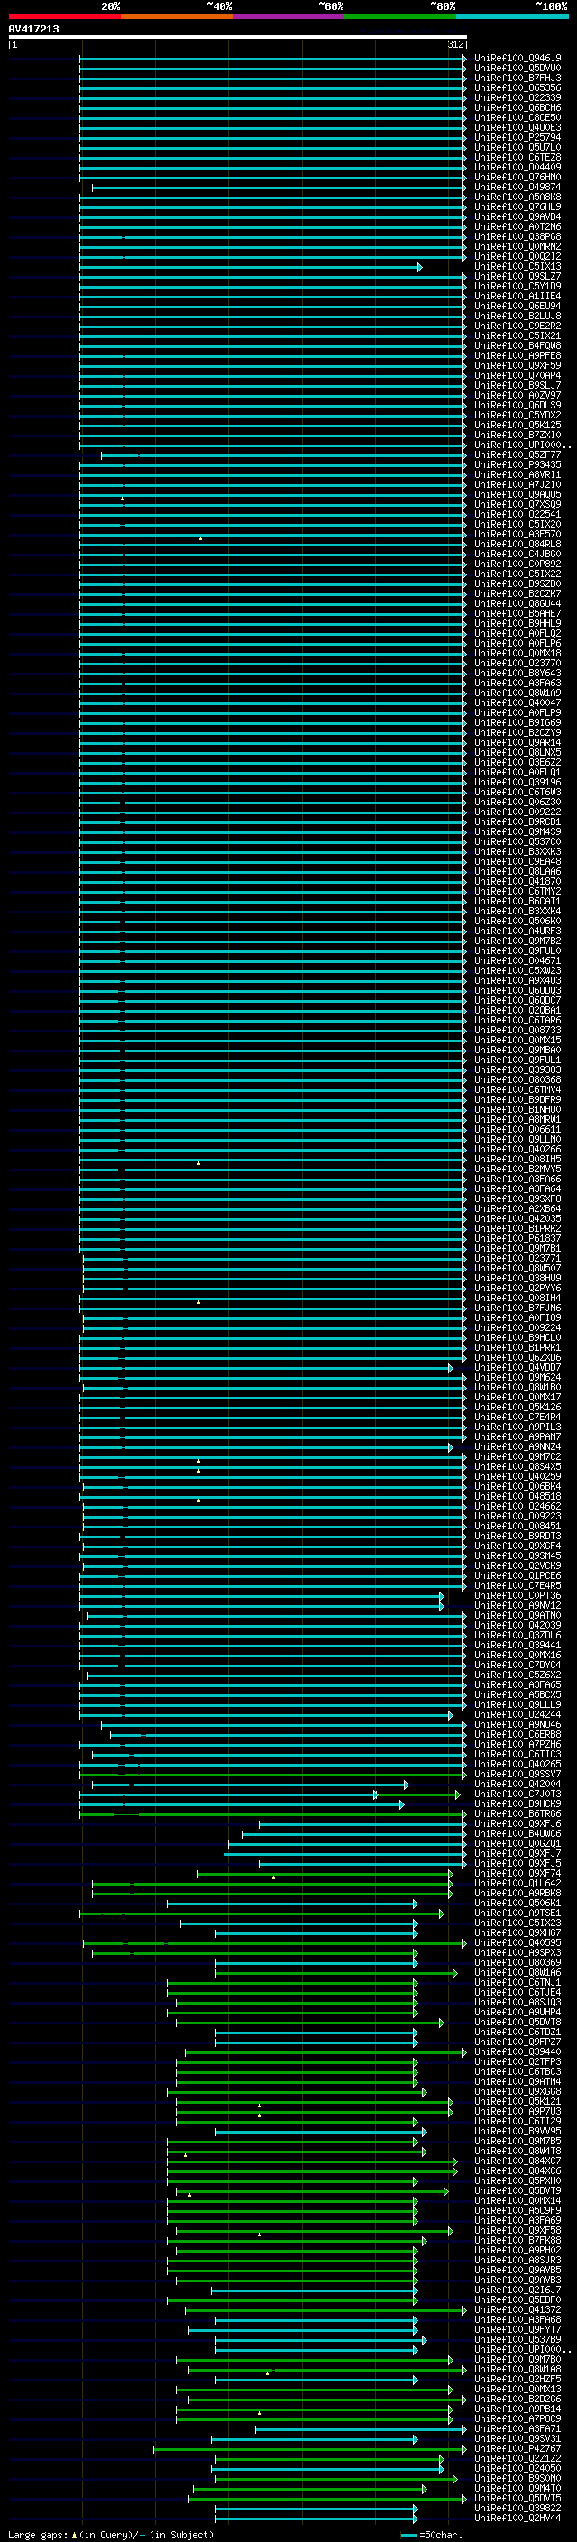The image size is (577, 2542).
Task: Click the UniRef100_Q9XF74 label
Action: (x=517, y=1872)
